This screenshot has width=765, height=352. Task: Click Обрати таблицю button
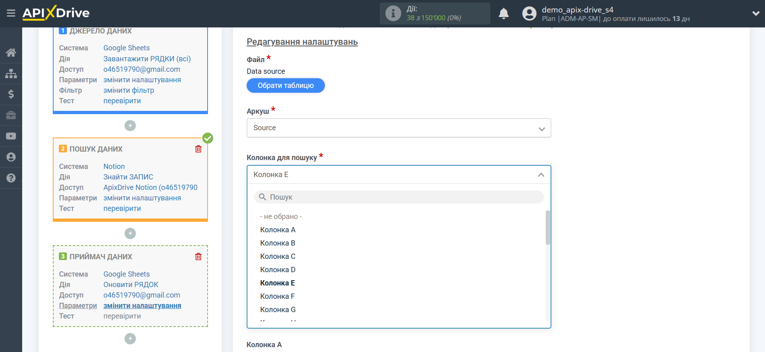[286, 85]
